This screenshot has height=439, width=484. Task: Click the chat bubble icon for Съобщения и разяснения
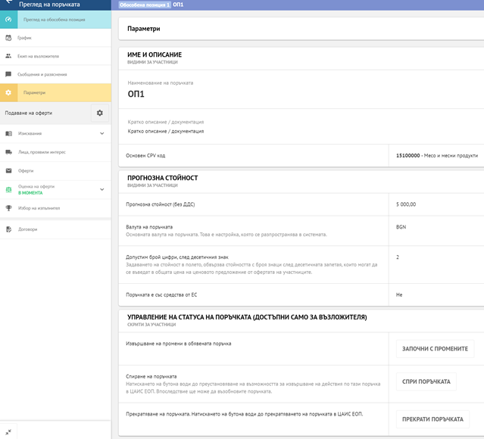8,74
